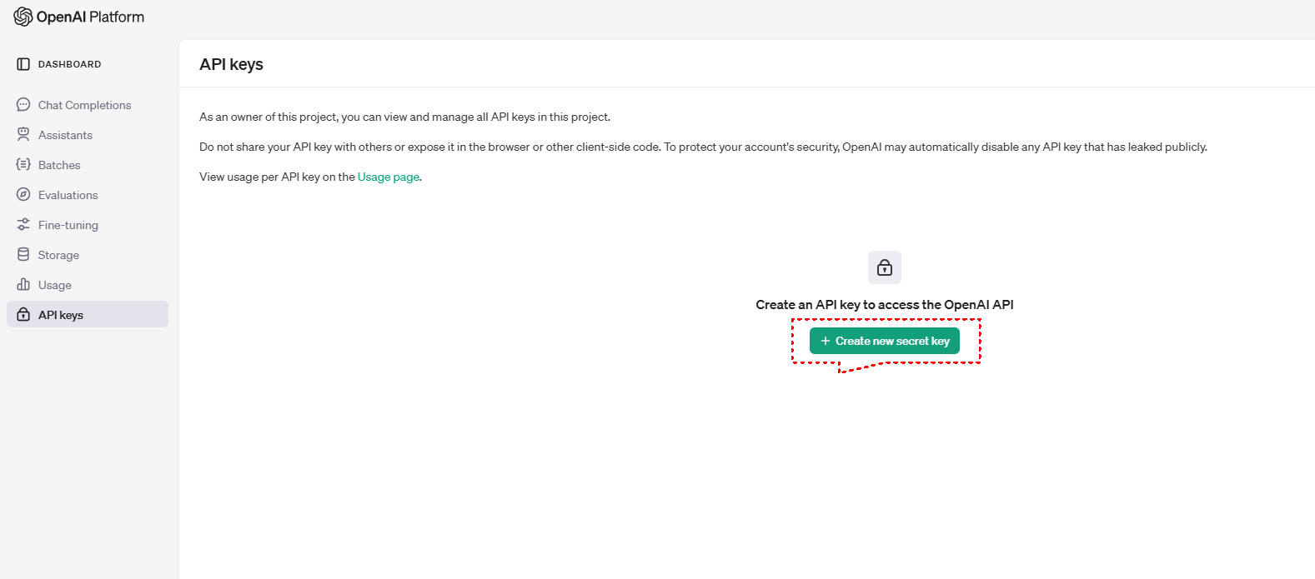Open the Fine-tuning page
Viewport: 1315px width, 579px height.
coord(88,225)
